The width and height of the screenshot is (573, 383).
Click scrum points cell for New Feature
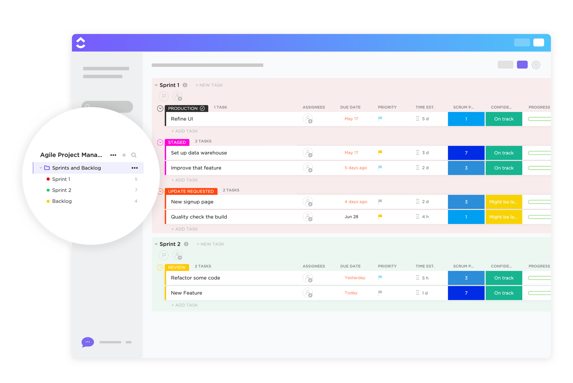coord(466,293)
